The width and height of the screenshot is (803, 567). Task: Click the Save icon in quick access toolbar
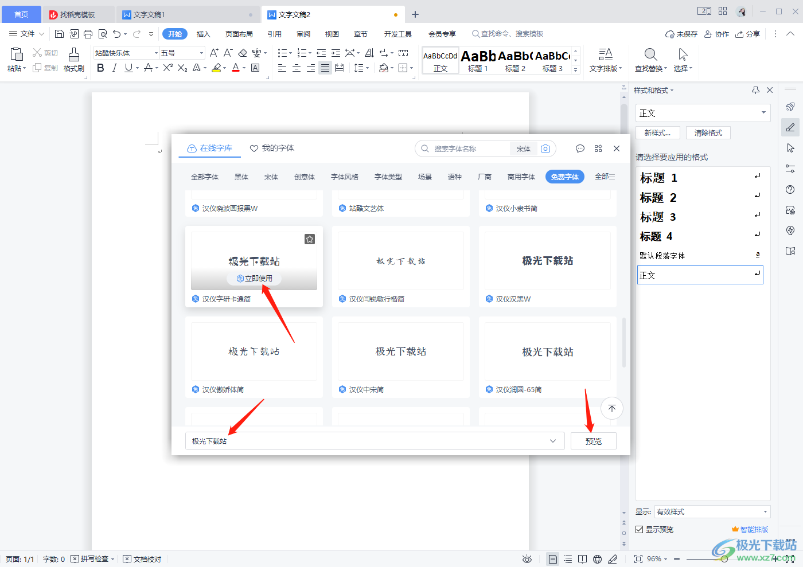pyautogui.click(x=59, y=34)
